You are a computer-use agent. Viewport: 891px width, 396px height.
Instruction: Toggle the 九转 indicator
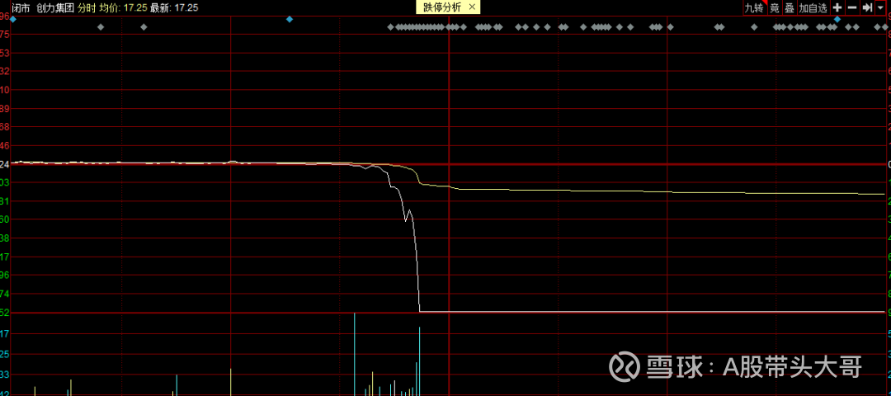[754, 8]
